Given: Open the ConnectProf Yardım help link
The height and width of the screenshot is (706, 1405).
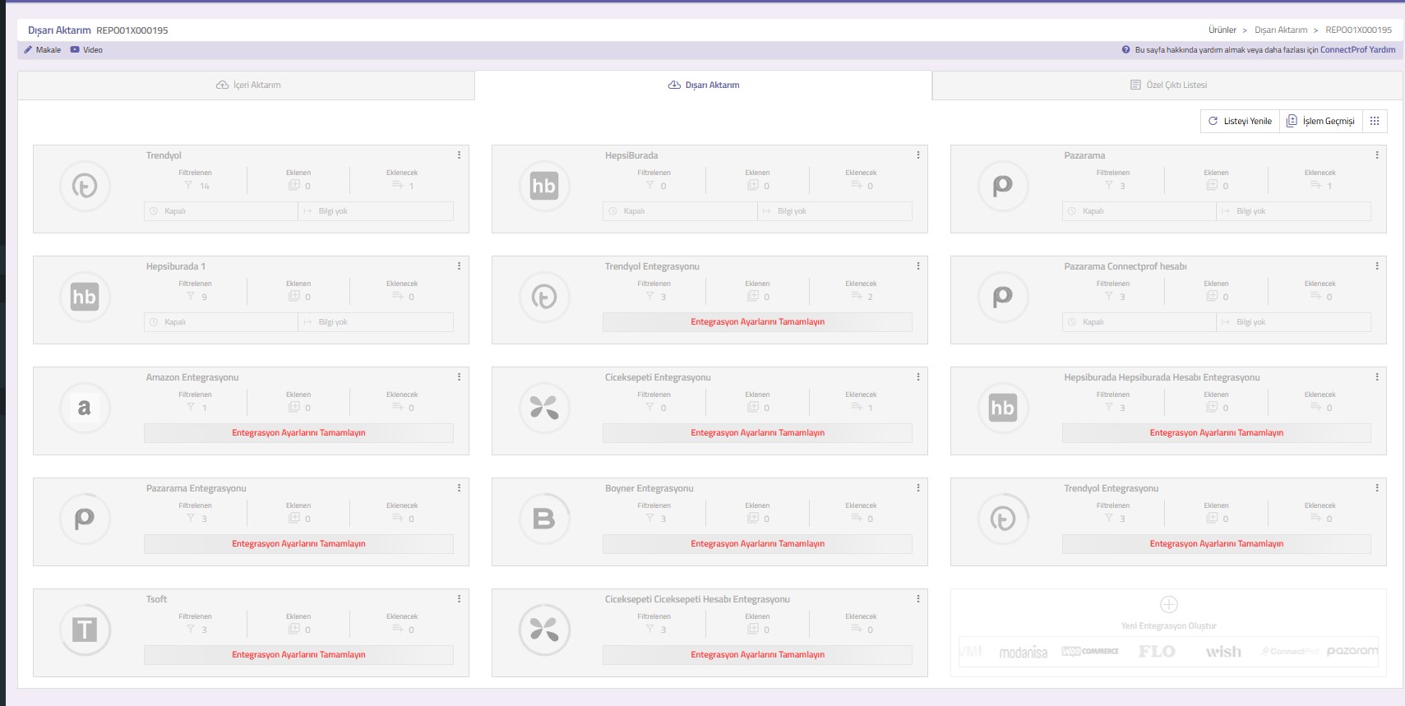Looking at the screenshot, I should point(1357,50).
